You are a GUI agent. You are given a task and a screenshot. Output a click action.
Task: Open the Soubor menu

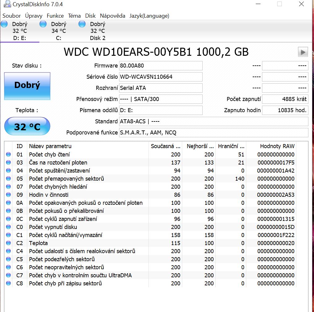[x=12, y=16]
